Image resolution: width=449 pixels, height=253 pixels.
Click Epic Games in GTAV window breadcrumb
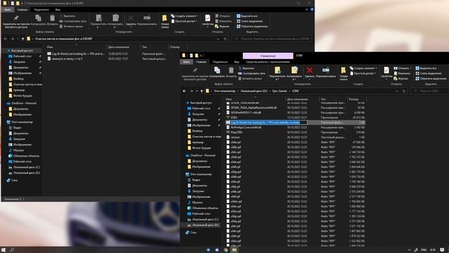point(279,91)
